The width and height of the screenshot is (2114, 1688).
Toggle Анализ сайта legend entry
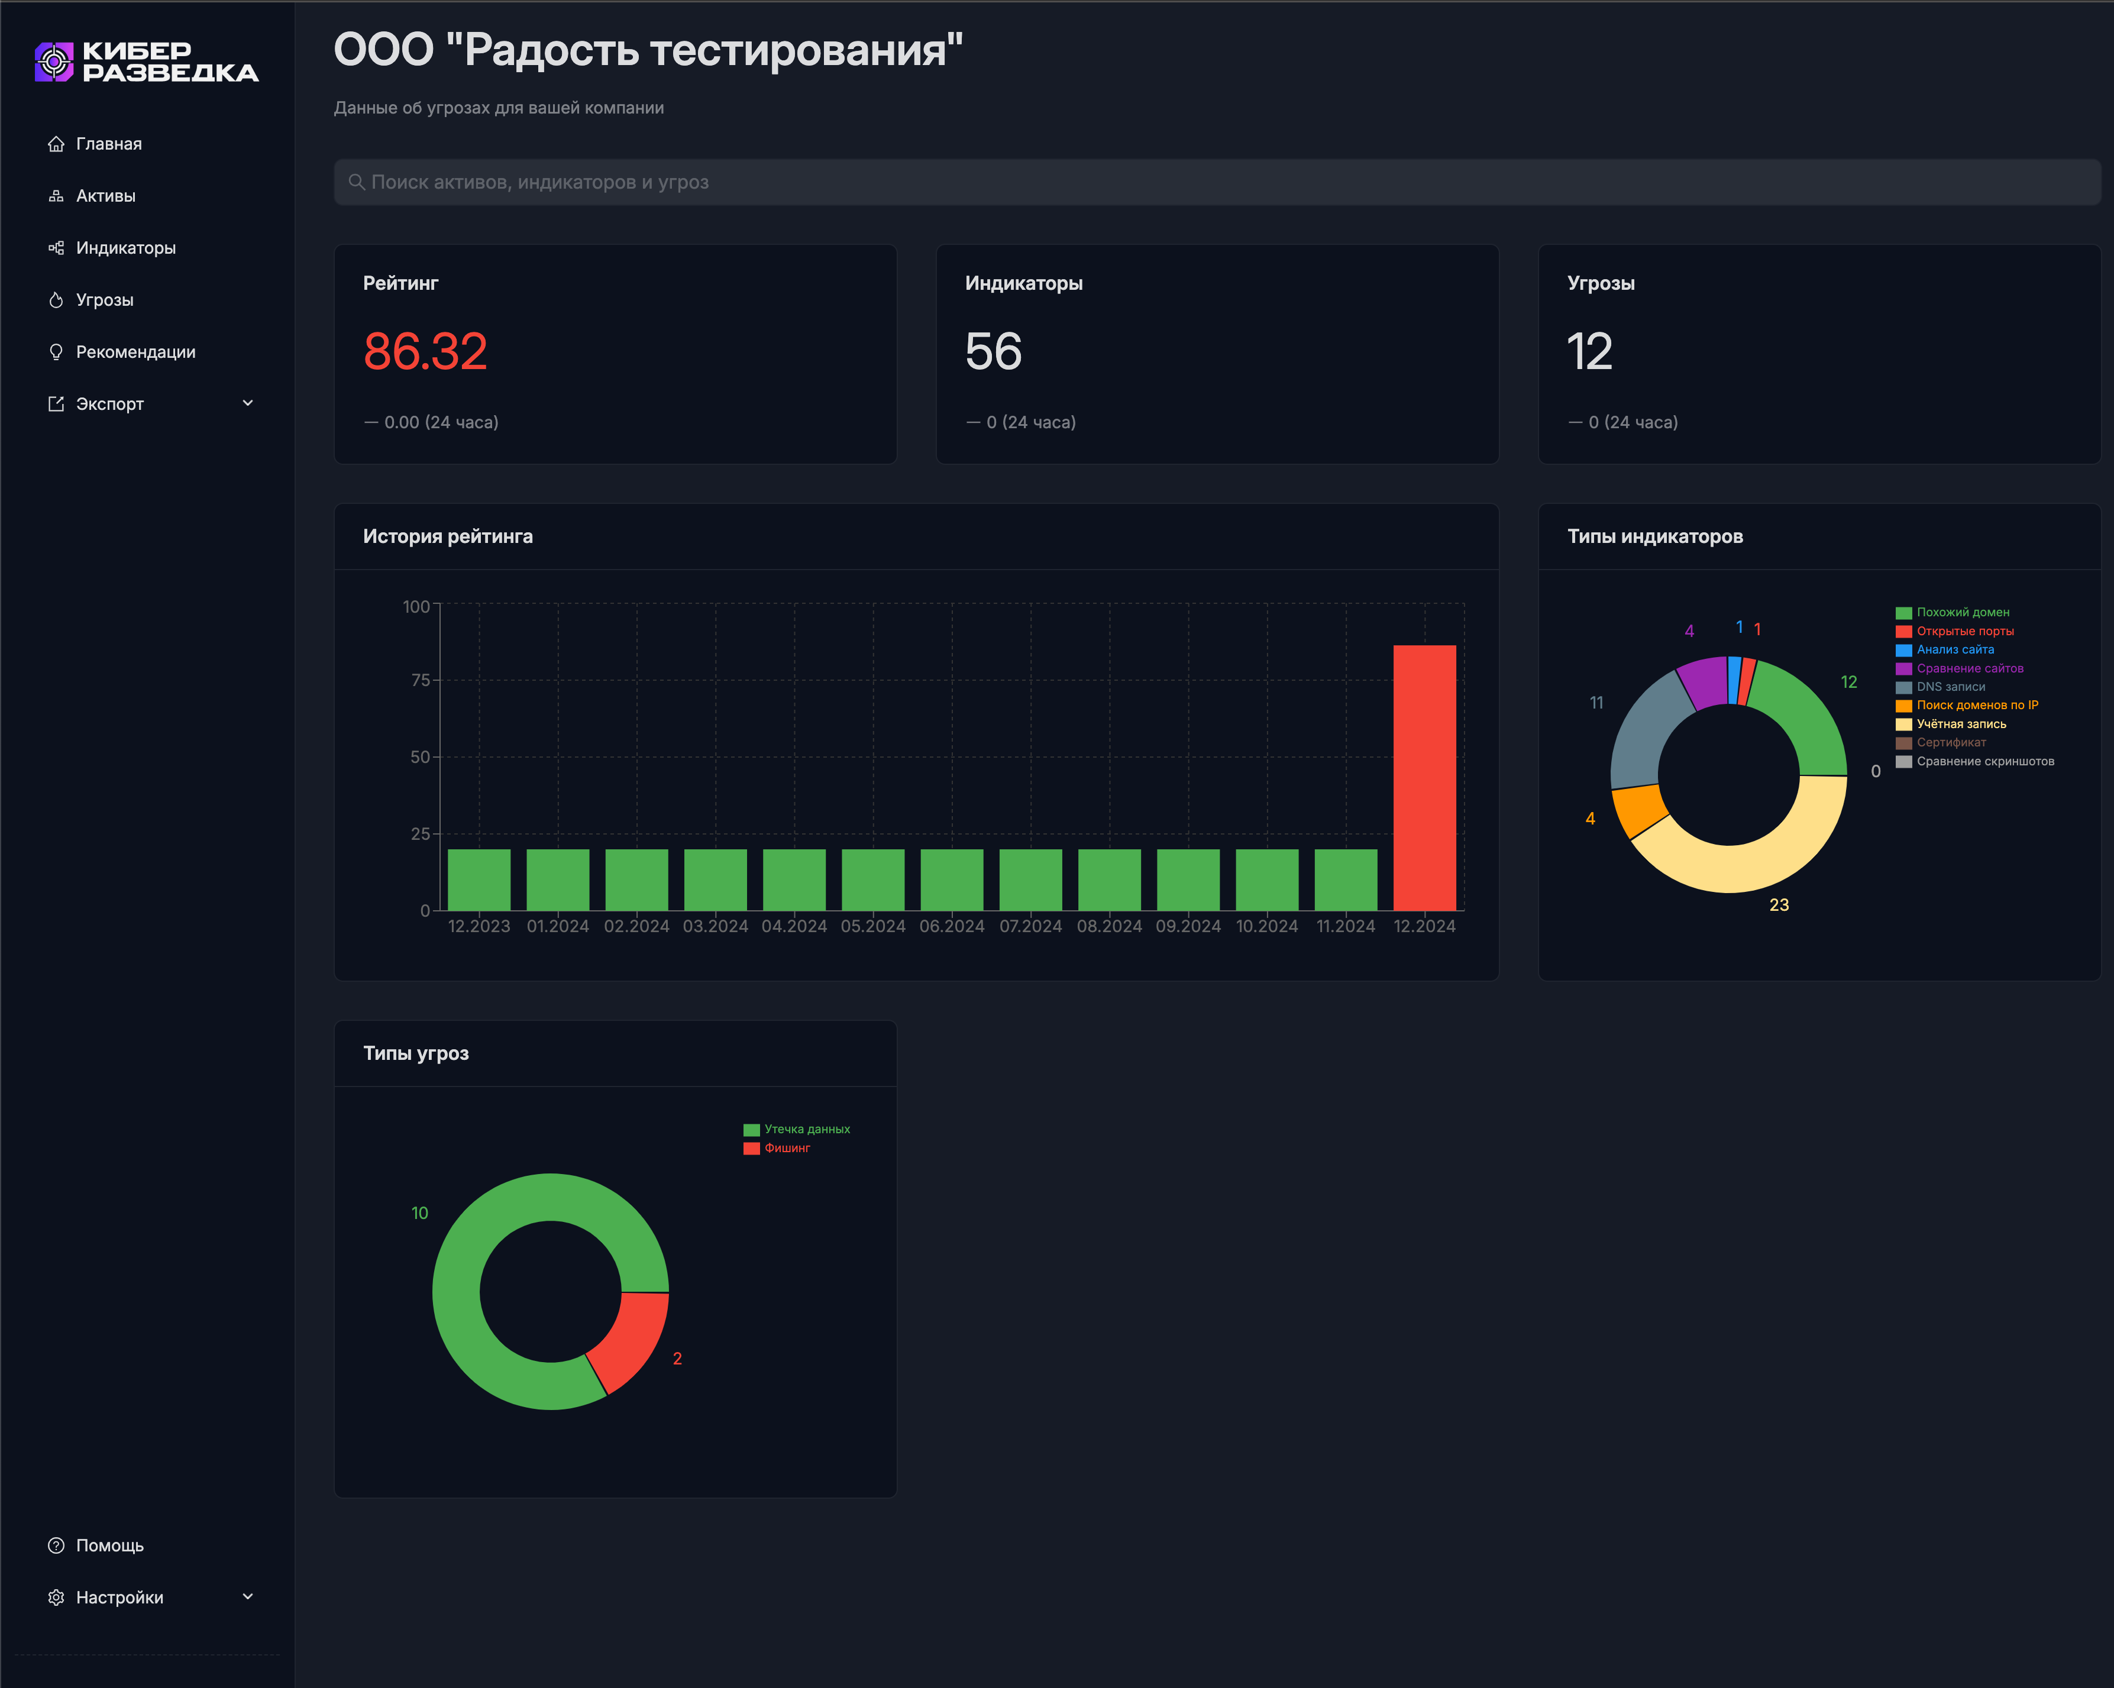click(1944, 650)
